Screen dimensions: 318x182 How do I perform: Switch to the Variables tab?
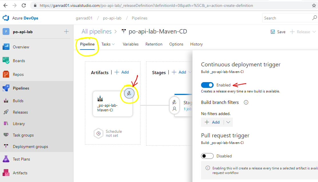[x=131, y=44]
